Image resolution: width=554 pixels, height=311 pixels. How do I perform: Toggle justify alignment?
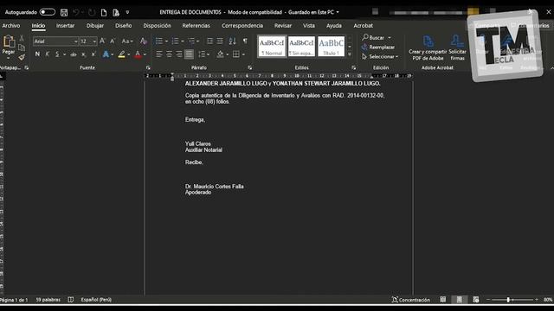click(189, 54)
